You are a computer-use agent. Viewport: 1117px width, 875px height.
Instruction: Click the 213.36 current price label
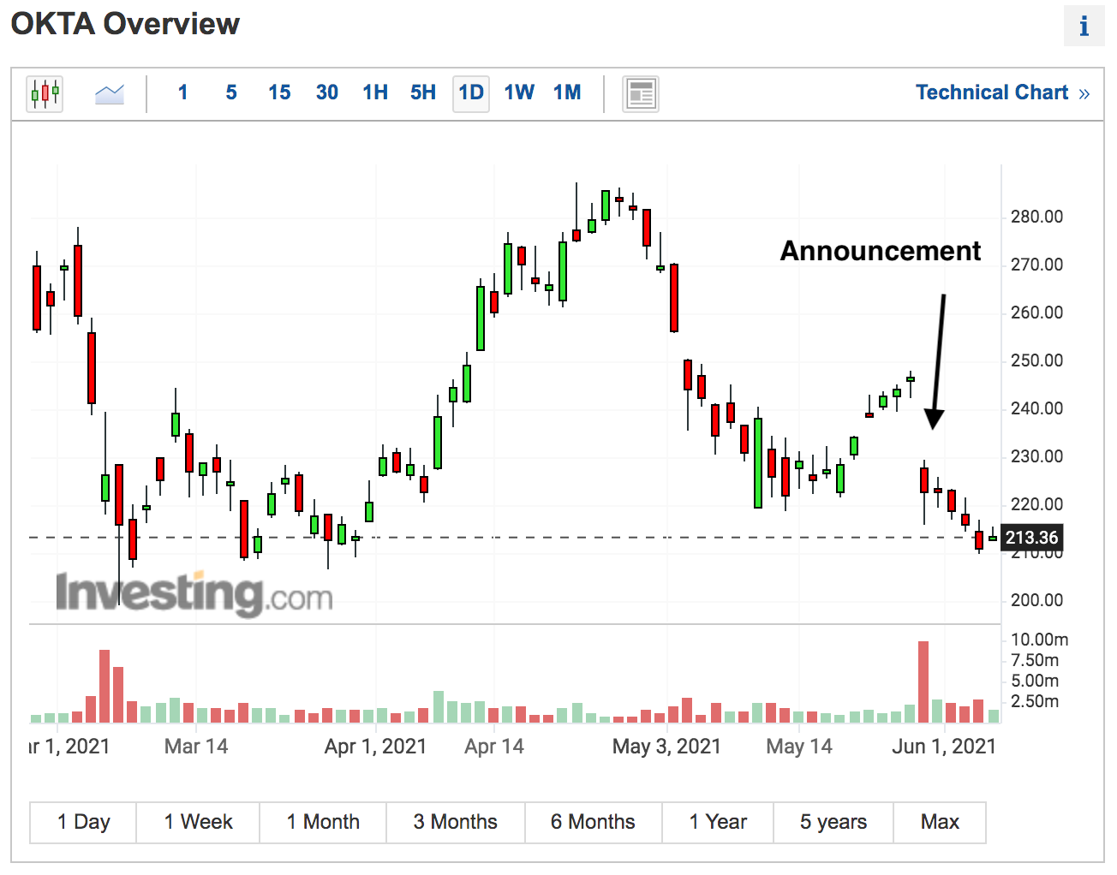tap(1031, 538)
